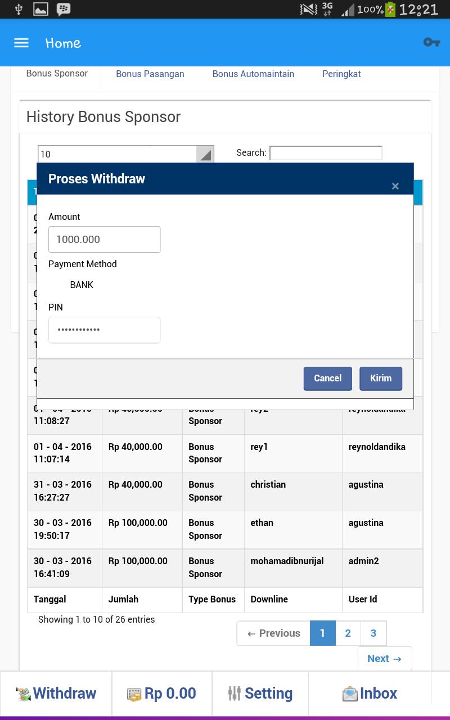Open Inbox from bottom bar
This screenshot has width=450, height=720.
click(x=370, y=694)
